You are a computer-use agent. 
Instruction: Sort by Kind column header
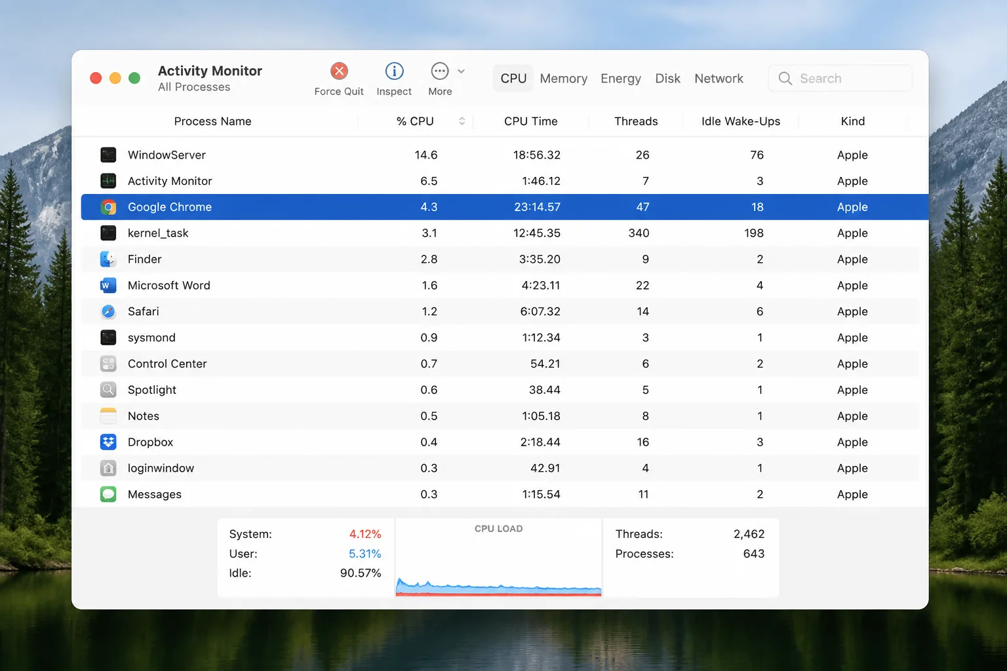coord(853,121)
